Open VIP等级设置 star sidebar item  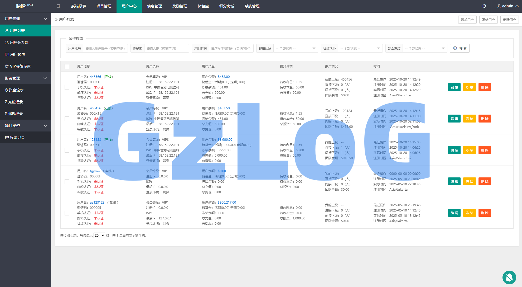tap(20, 66)
